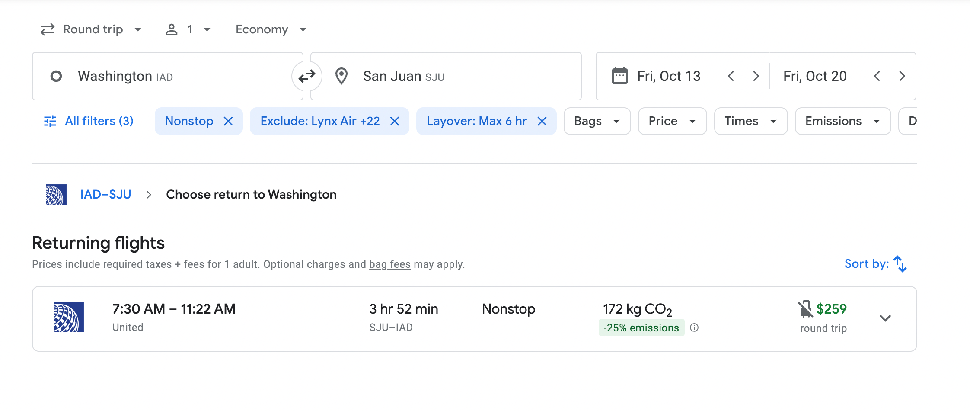Move return date one day later
This screenshot has width=970, height=411.
point(902,77)
